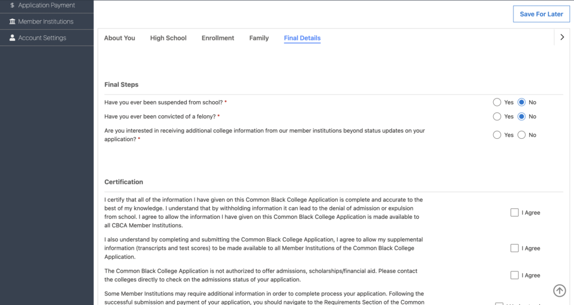Check I Agree for supplemental information sharing
The width and height of the screenshot is (574, 305).
click(x=515, y=248)
